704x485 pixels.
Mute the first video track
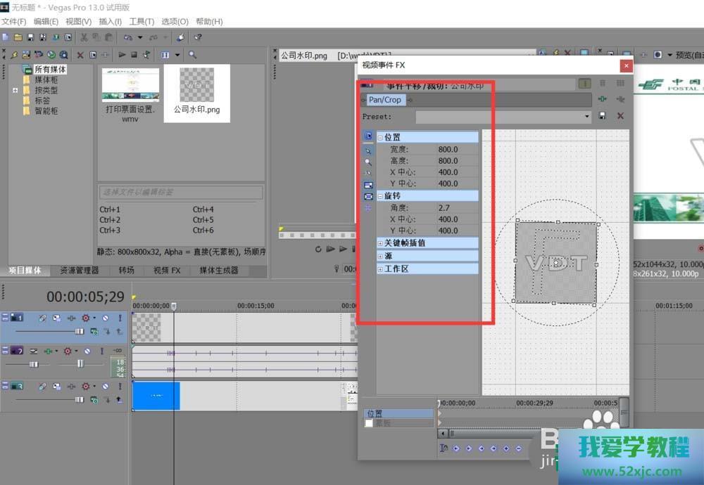(x=105, y=318)
